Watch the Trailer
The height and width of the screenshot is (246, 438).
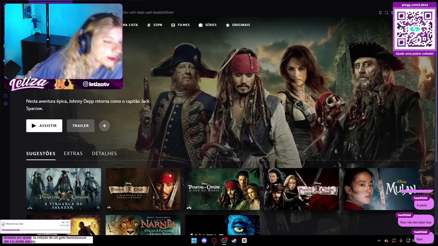80,126
